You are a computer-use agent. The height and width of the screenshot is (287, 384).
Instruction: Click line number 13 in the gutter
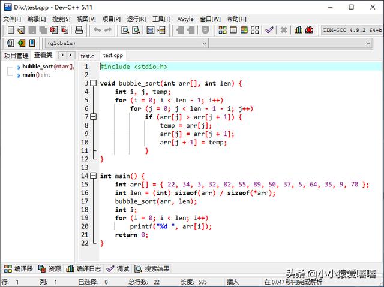point(85,167)
